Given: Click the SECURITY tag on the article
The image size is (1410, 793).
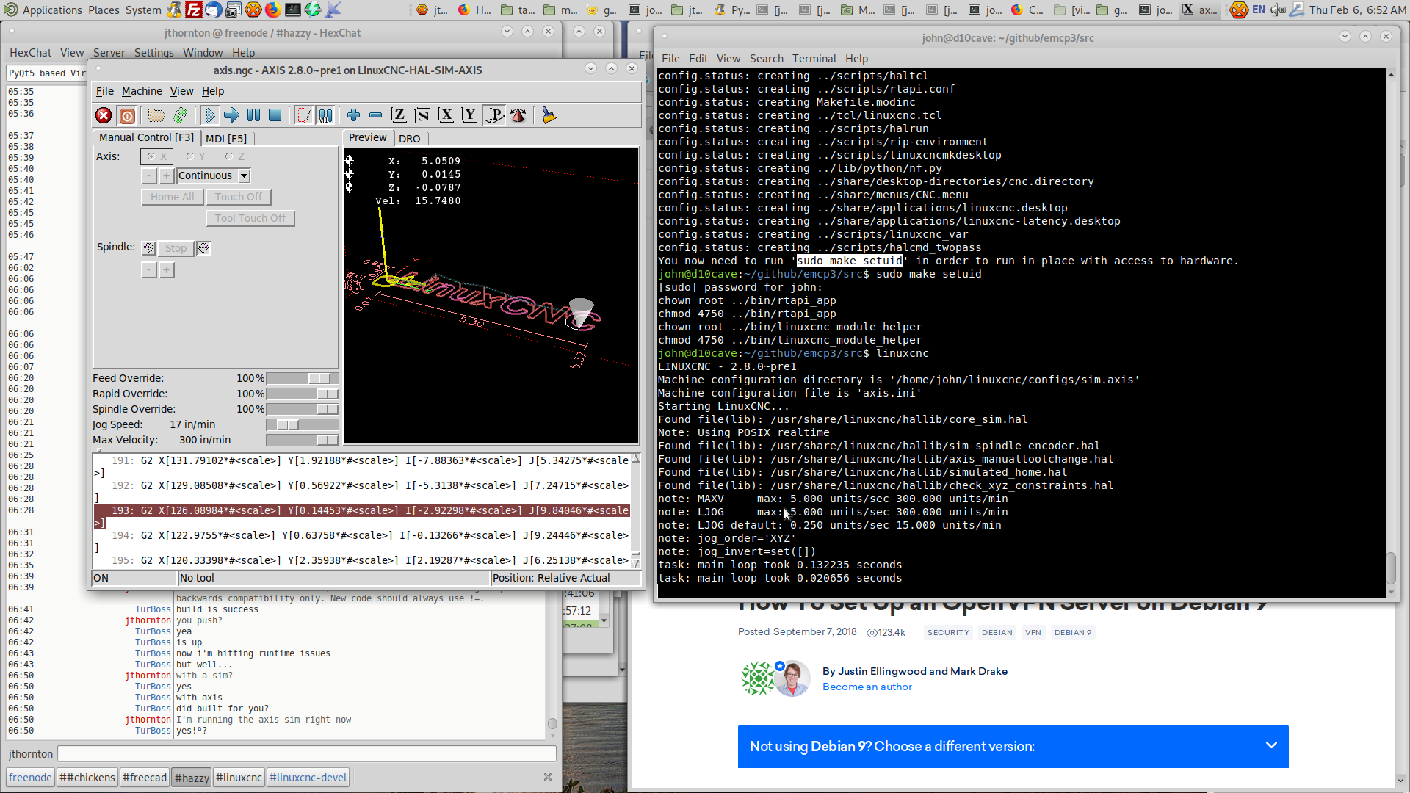Looking at the screenshot, I should point(948,632).
